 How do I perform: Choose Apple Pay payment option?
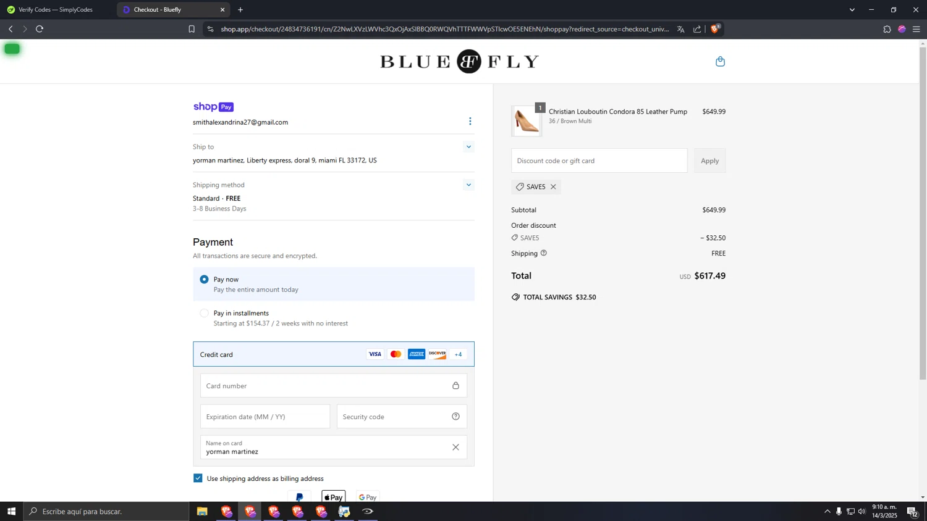(334, 497)
